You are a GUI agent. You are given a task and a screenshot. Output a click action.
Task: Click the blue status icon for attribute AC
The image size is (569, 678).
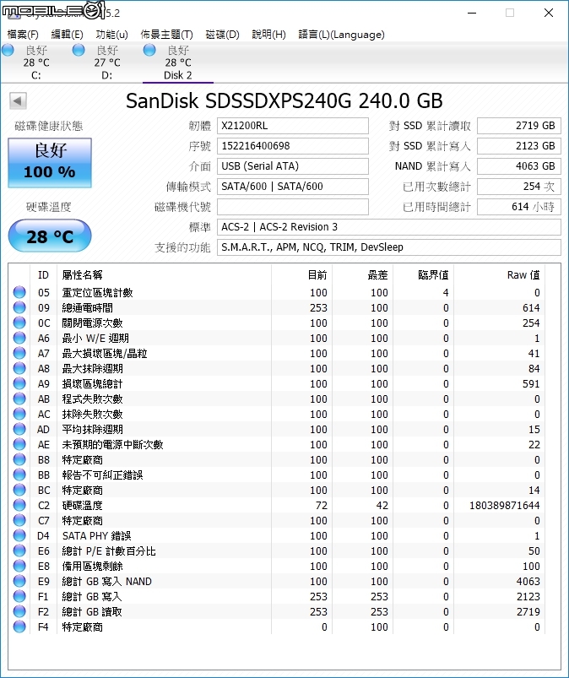19,414
